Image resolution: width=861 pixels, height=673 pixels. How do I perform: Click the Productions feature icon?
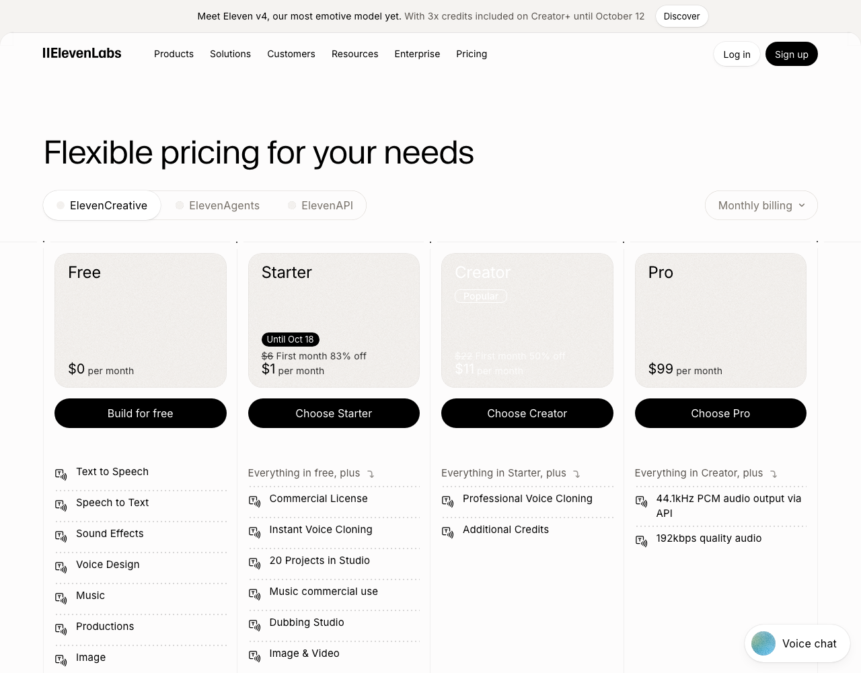click(61, 629)
